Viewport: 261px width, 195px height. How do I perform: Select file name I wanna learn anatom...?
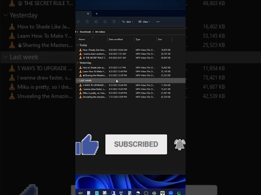[x=94, y=54]
